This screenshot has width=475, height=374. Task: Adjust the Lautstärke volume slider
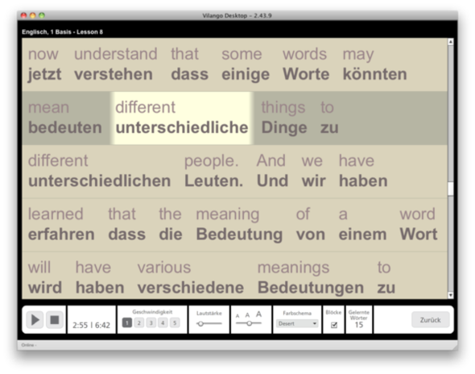(x=209, y=324)
